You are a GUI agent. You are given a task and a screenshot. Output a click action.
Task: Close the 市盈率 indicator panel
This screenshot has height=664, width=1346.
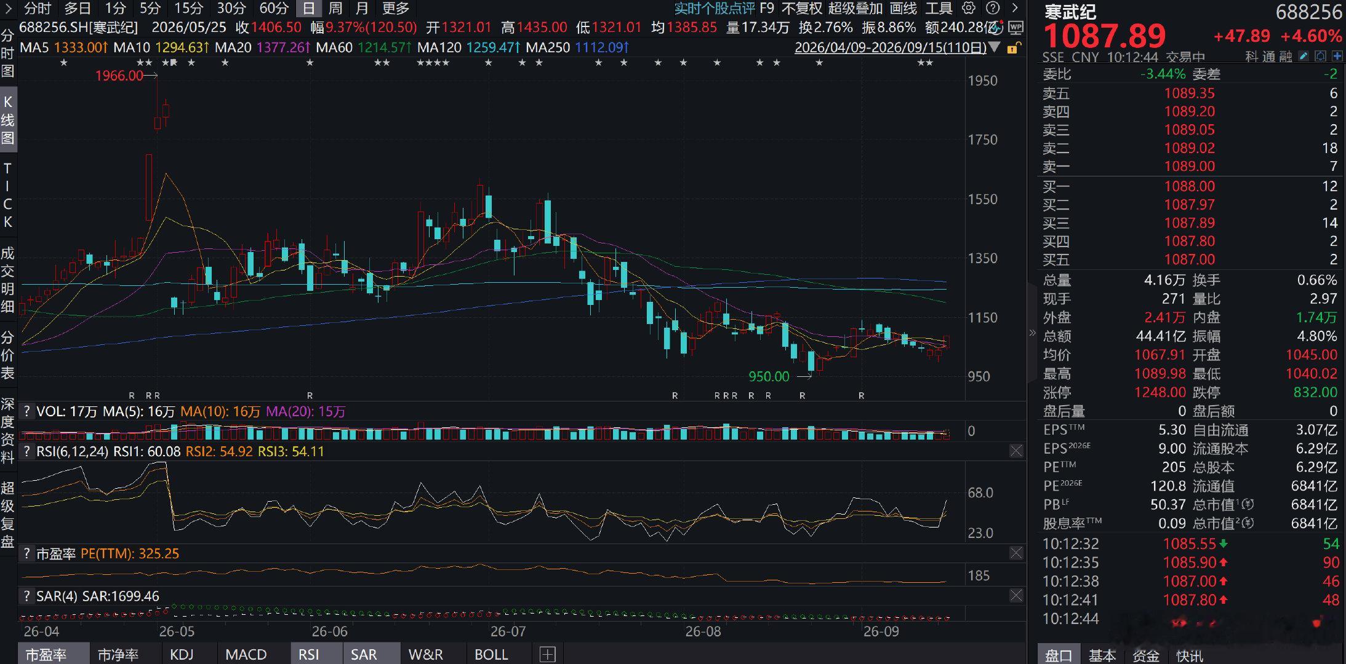pyautogui.click(x=1016, y=553)
